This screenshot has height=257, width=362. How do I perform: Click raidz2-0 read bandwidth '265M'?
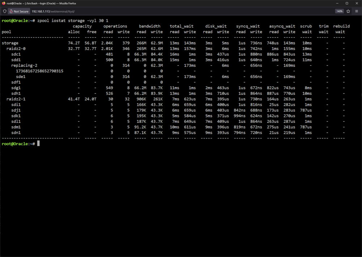pos(142,49)
